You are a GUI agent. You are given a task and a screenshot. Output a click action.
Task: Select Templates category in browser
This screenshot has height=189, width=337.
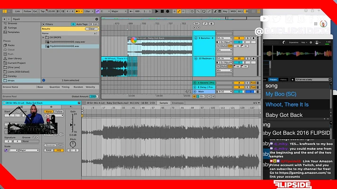point(13,32)
